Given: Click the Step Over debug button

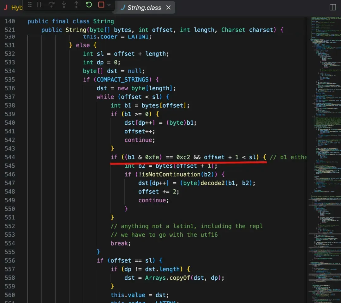Looking at the screenshot, I should pos(51,4).
